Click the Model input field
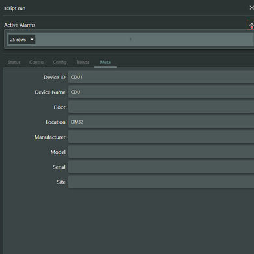Screen dimensions: 254x254 click(161, 152)
